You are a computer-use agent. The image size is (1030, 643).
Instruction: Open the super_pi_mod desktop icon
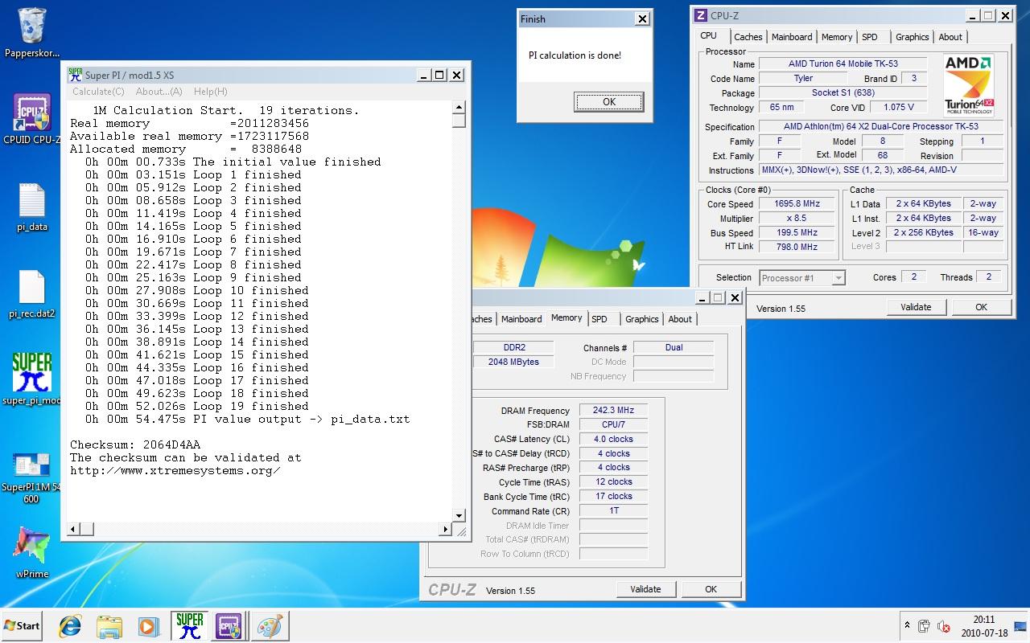click(32, 378)
